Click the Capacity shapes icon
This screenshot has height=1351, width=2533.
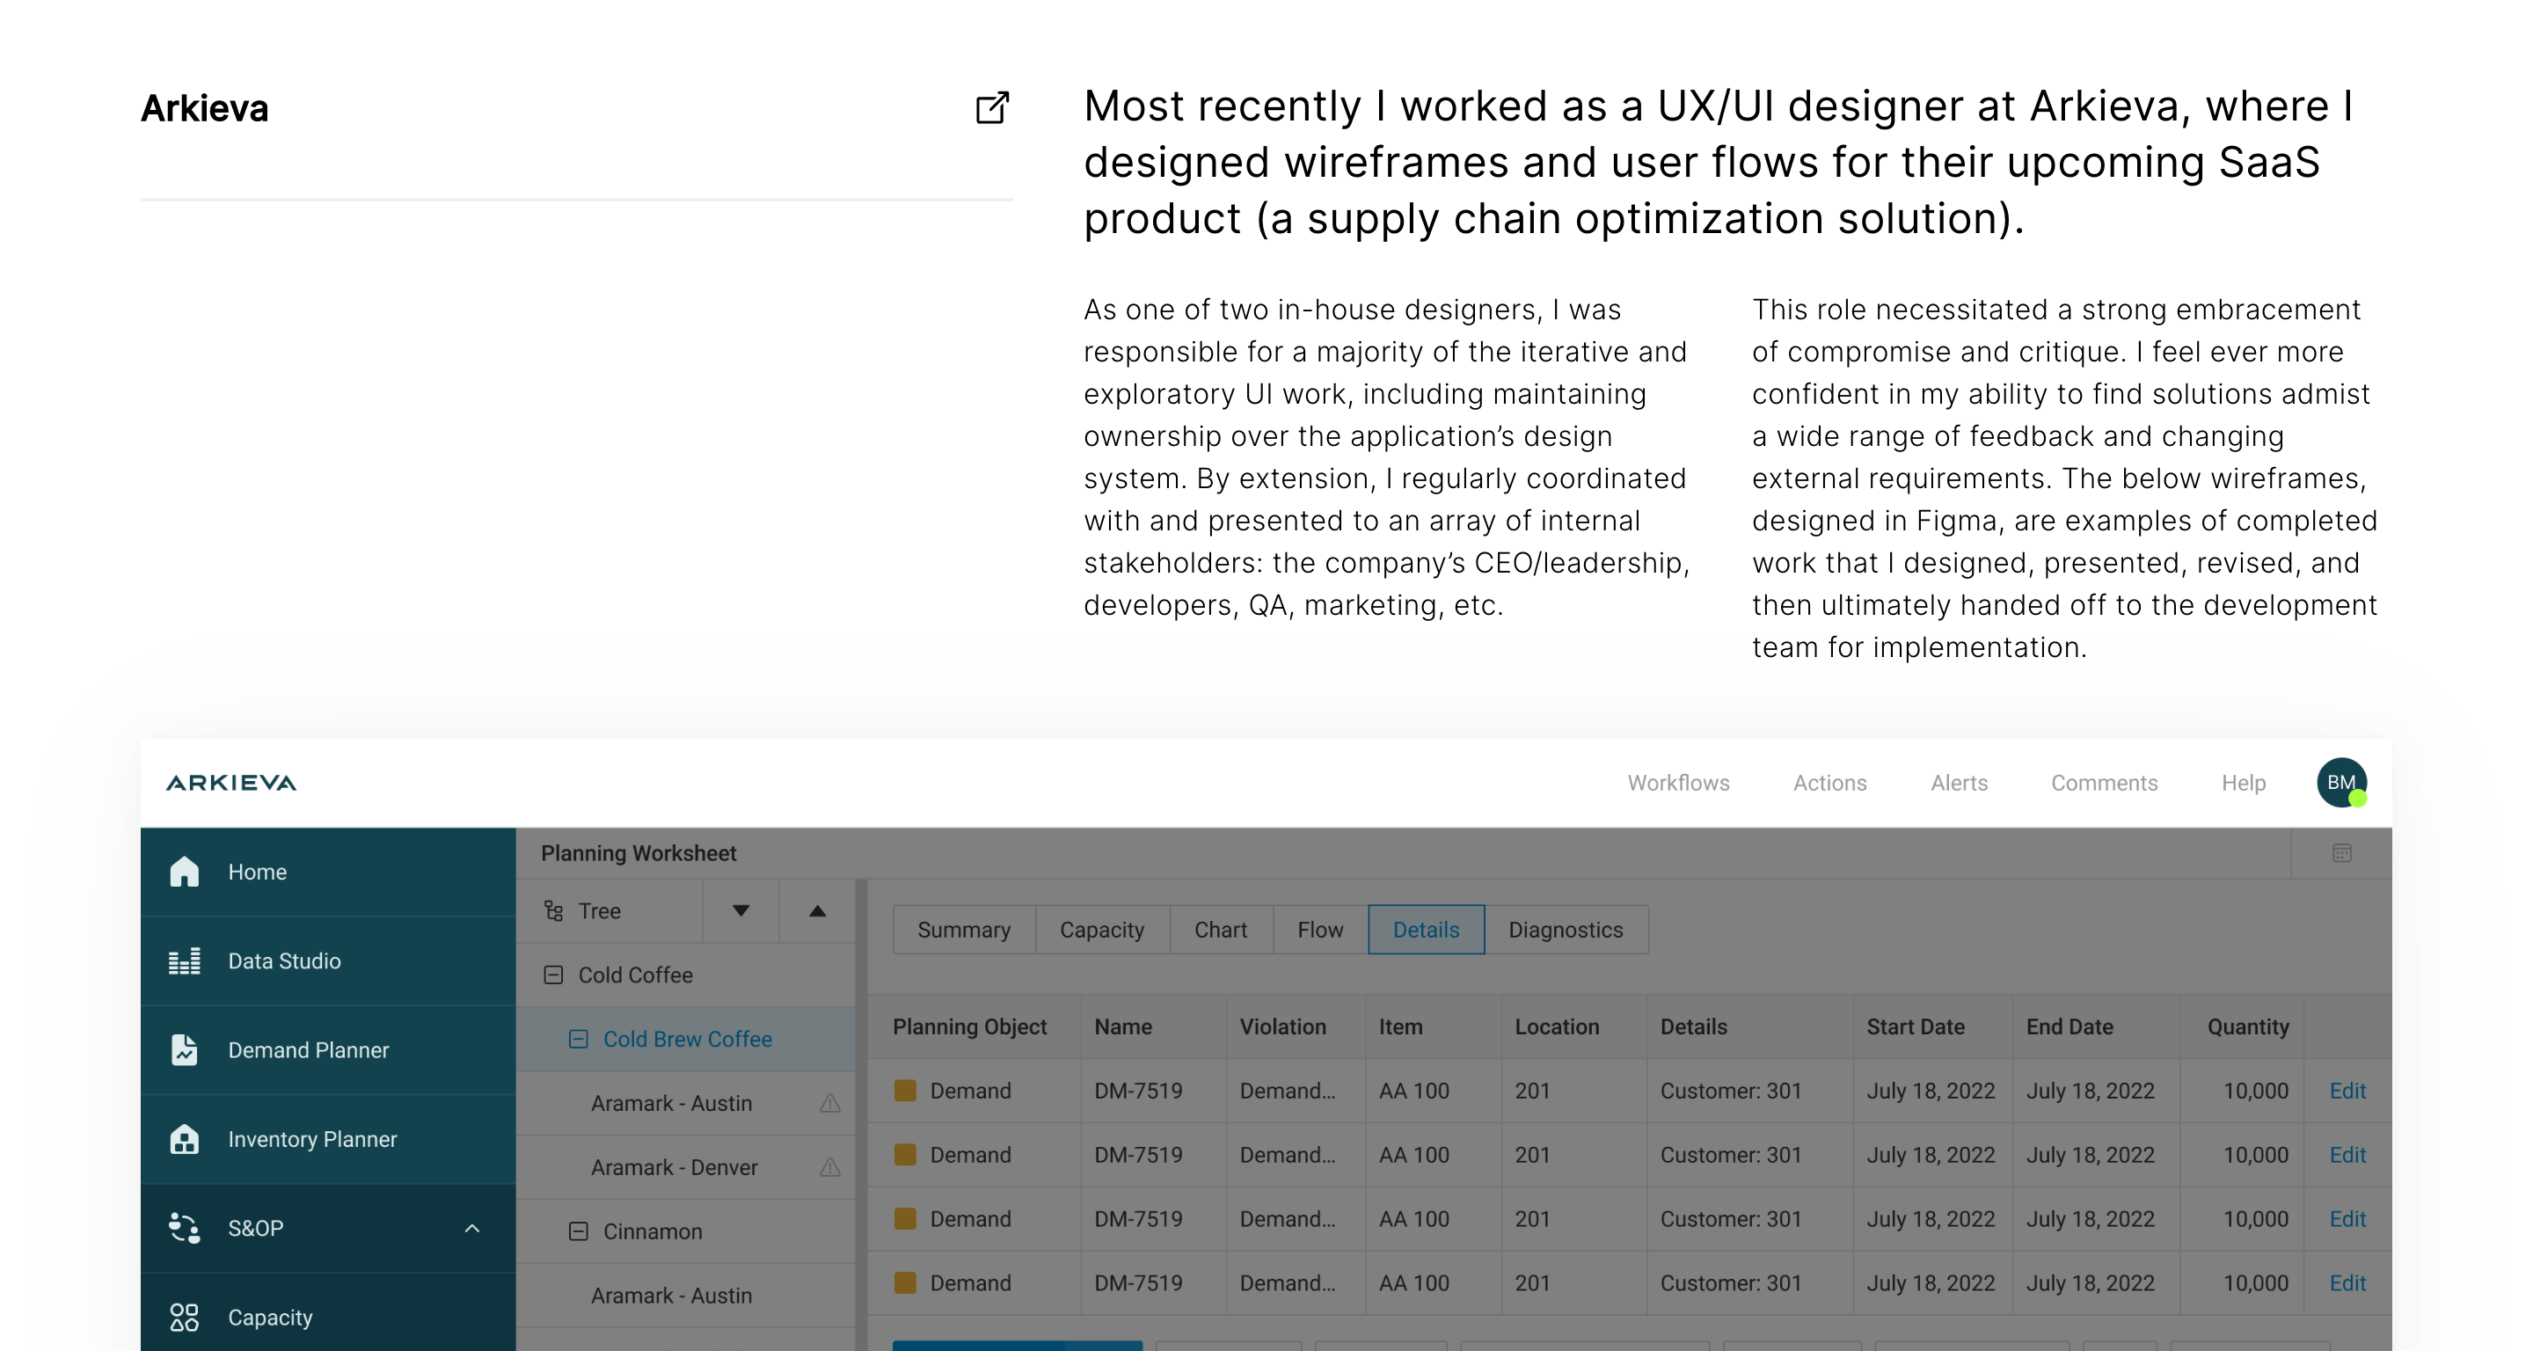[184, 1317]
